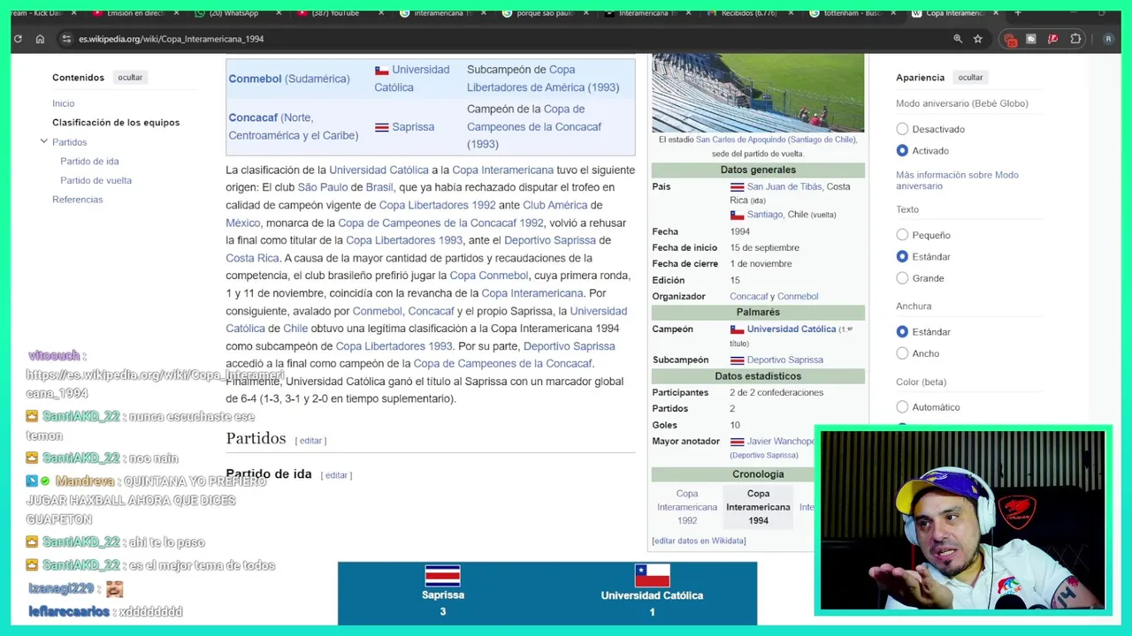Image resolution: width=1132 pixels, height=636 pixels.
Task: Click the Chile flag above Universidad Católica score
Action: click(x=652, y=576)
